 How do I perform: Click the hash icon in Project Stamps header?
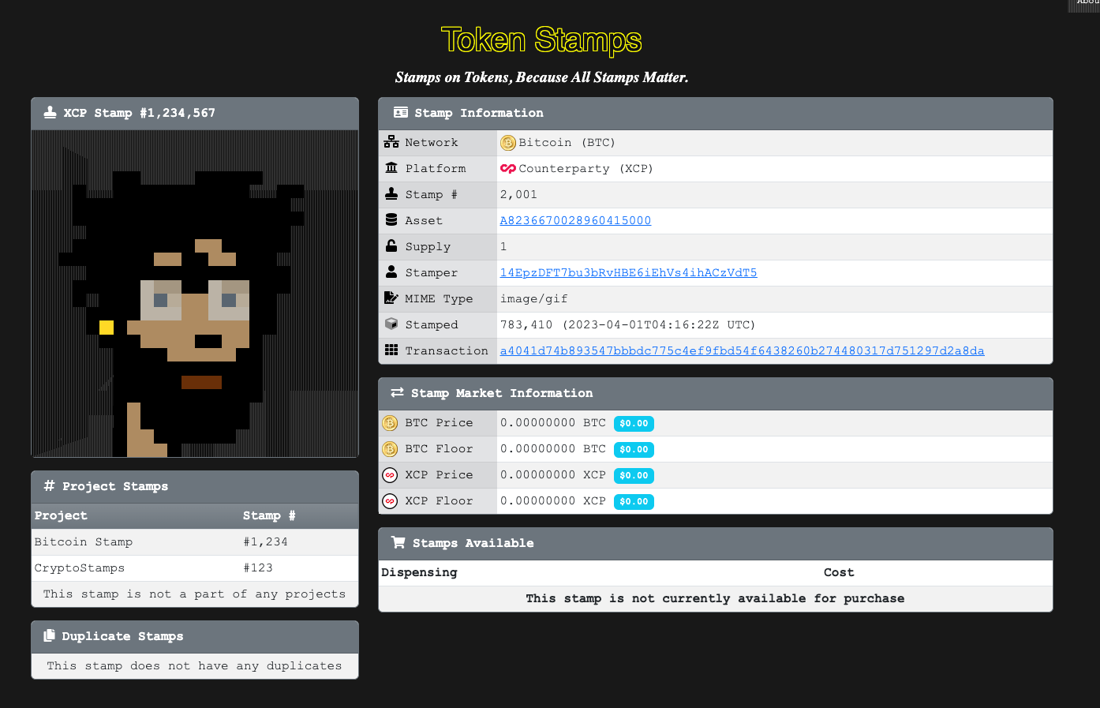(49, 485)
